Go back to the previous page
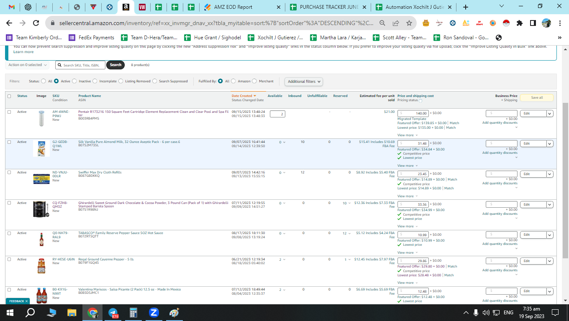This screenshot has width=569, height=321. tap(9, 23)
